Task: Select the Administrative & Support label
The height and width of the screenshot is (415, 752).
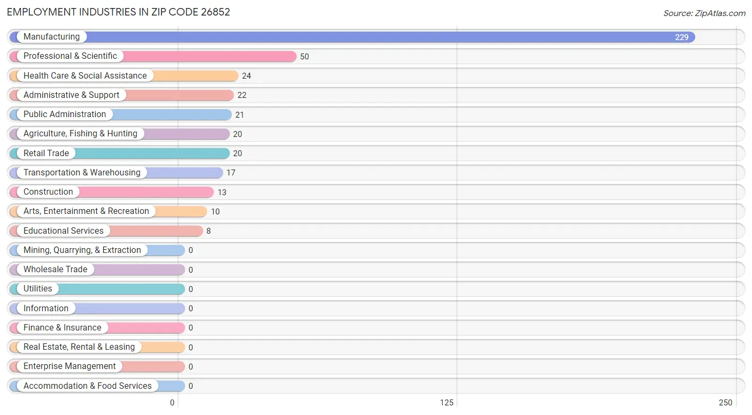Action: [x=72, y=95]
